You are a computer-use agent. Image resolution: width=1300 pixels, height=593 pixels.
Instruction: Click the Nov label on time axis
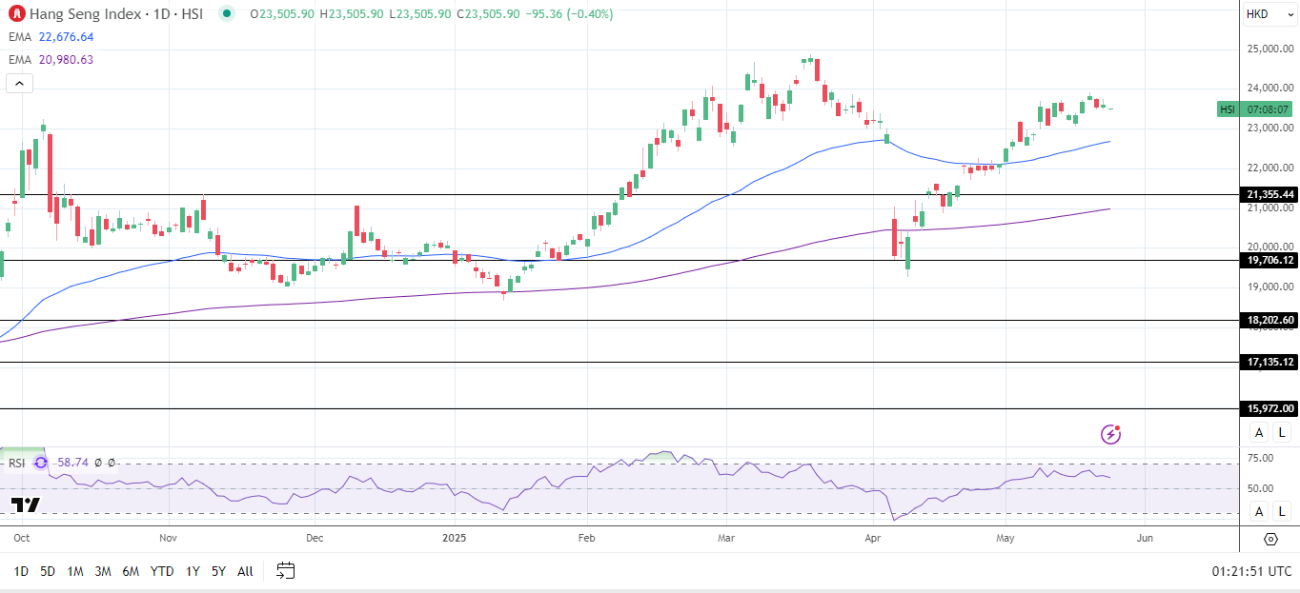[169, 538]
